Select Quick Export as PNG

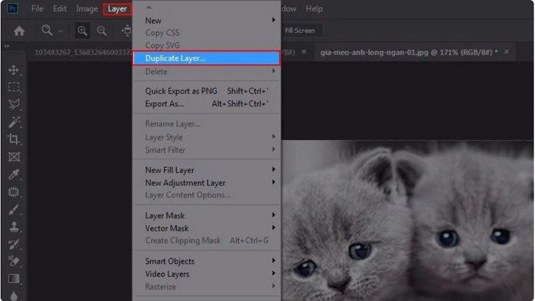coord(207,91)
